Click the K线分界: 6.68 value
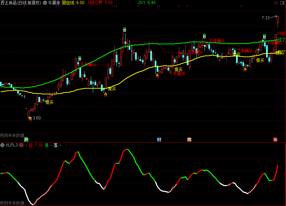This screenshot has height=206, width=286. [x=100, y=3]
